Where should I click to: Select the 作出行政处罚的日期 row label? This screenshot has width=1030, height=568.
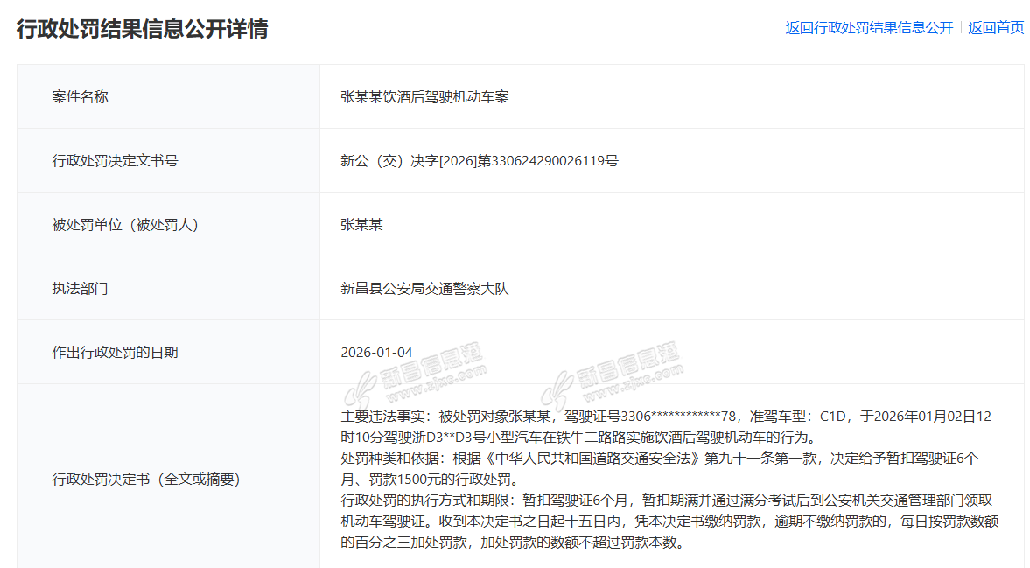pos(115,353)
